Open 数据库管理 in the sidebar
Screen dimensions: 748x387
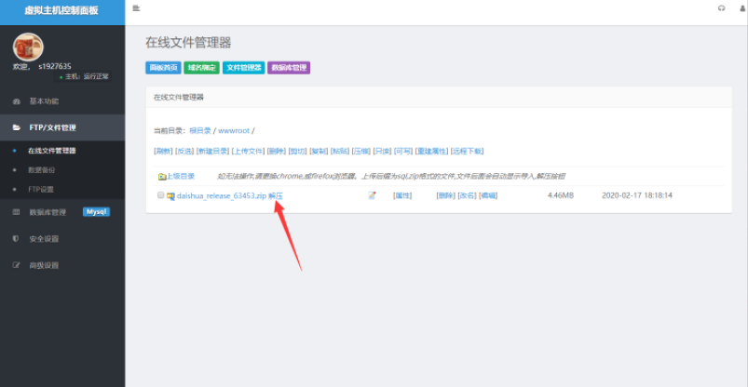pos(48,212)
